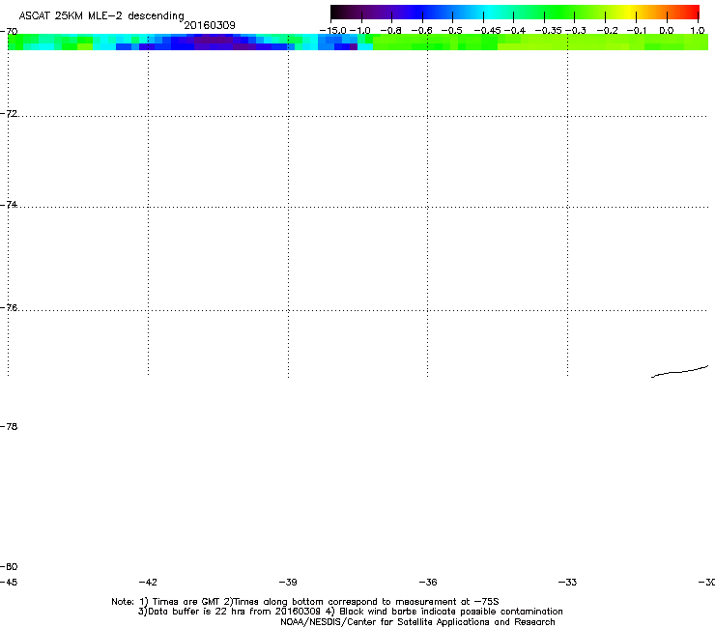Image resolution: width=715 pixels, height=628 pixels.
Task: Click the -76 latitude axis label
Action: pyautogui.click(x=9, y=308)
